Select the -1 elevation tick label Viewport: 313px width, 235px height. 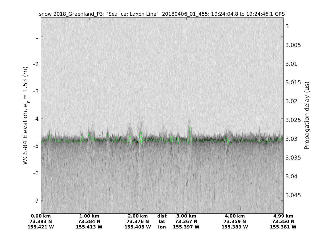[36, 37]
